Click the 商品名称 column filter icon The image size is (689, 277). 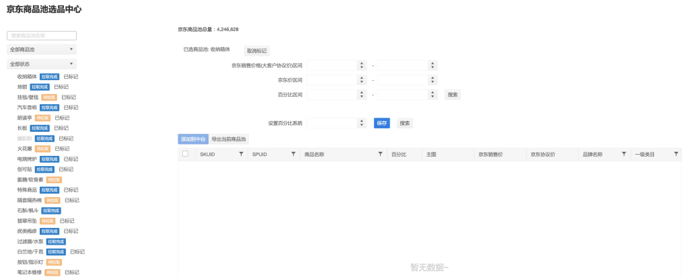[380, 154]
